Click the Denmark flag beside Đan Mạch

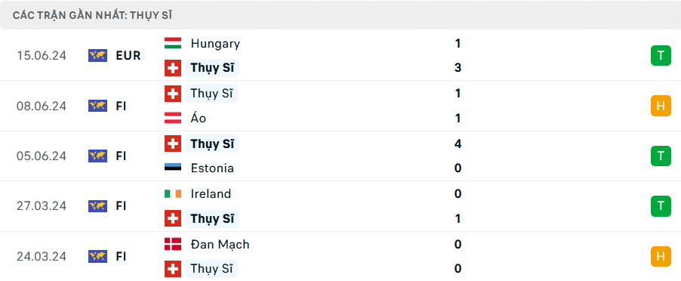coord(173,244)
